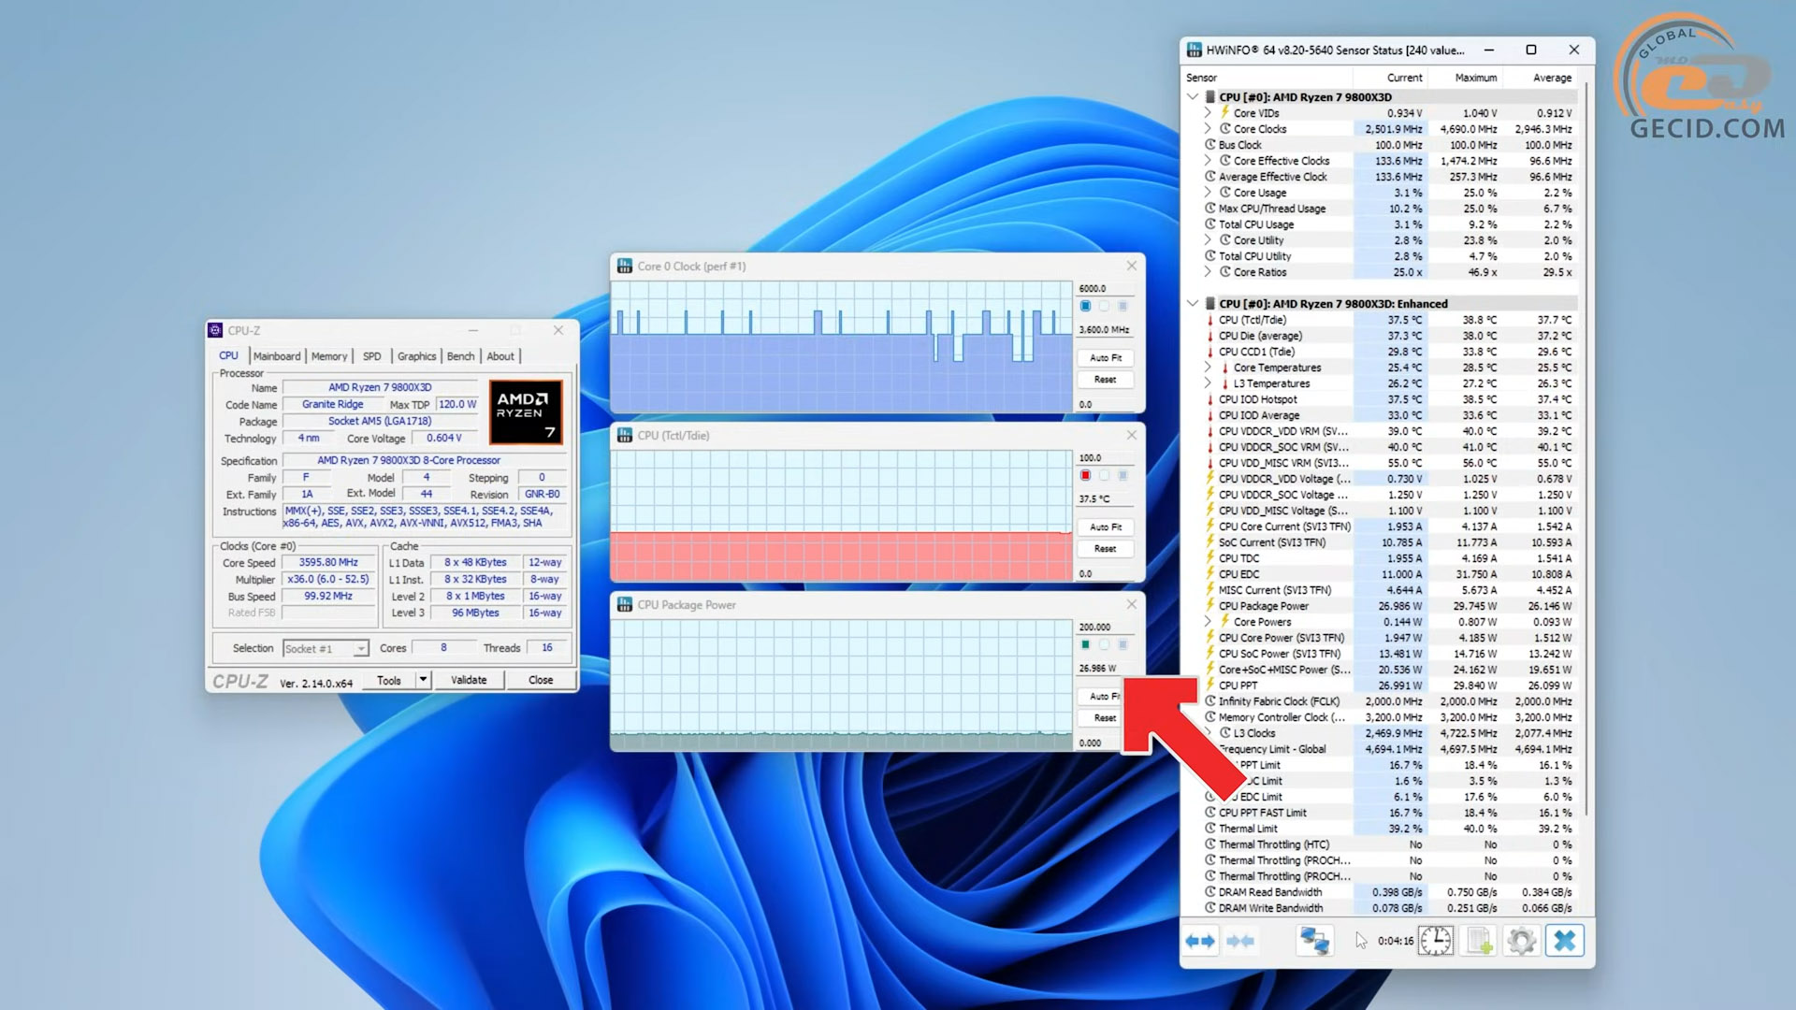Expand the Core Ratios row
The image size is (1796, 1010).
(1208, 272)
